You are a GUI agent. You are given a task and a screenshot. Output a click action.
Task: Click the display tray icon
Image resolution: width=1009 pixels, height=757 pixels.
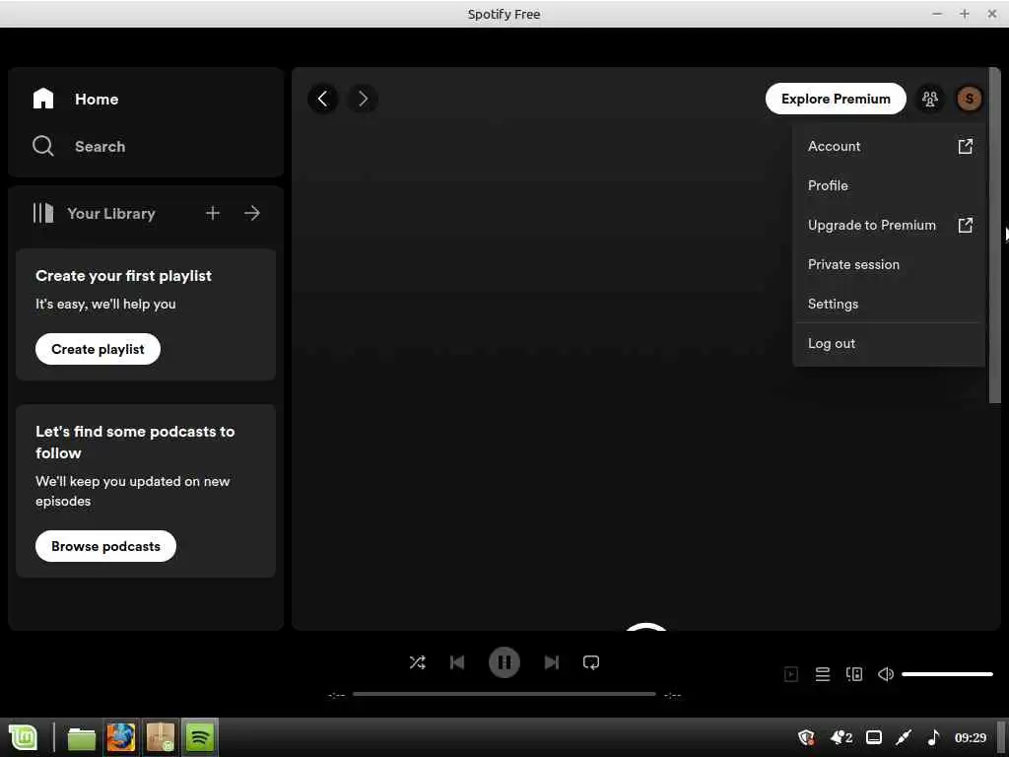pyautogui.click(x=874, y=737)
